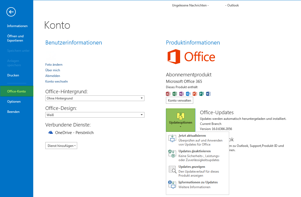Click the Current Branch label

coord(211,124)
